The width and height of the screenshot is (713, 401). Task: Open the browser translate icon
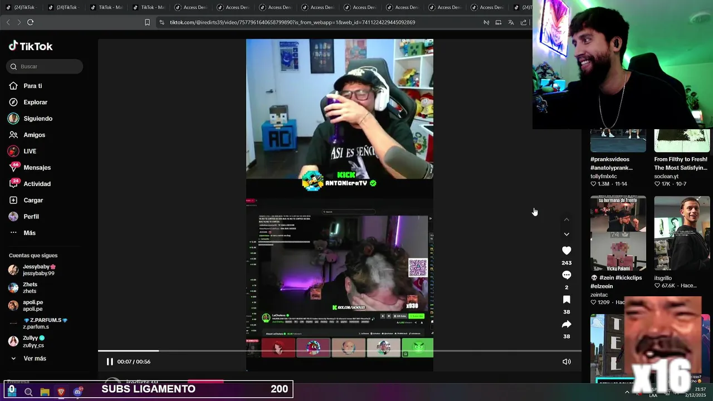point(511,22)
